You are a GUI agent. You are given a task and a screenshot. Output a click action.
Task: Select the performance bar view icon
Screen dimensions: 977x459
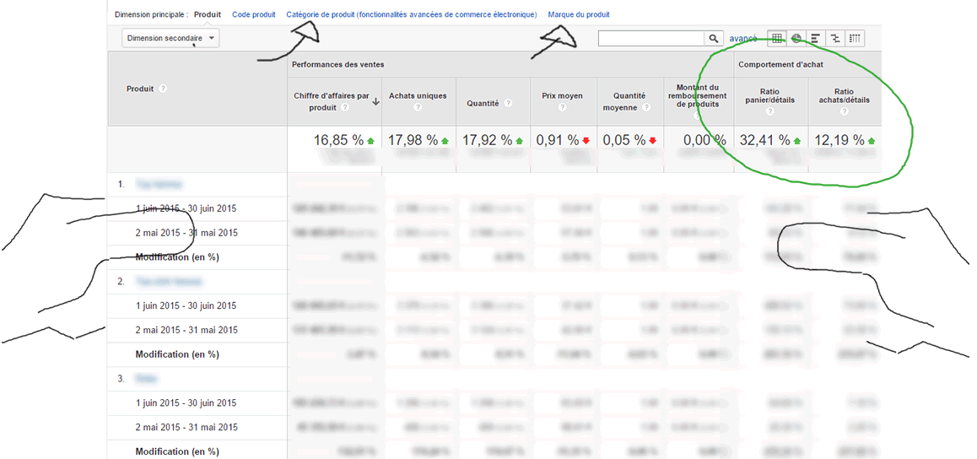tap(816, 38)
